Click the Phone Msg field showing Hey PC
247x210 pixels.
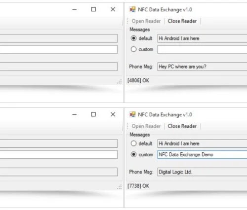[202, 67]
